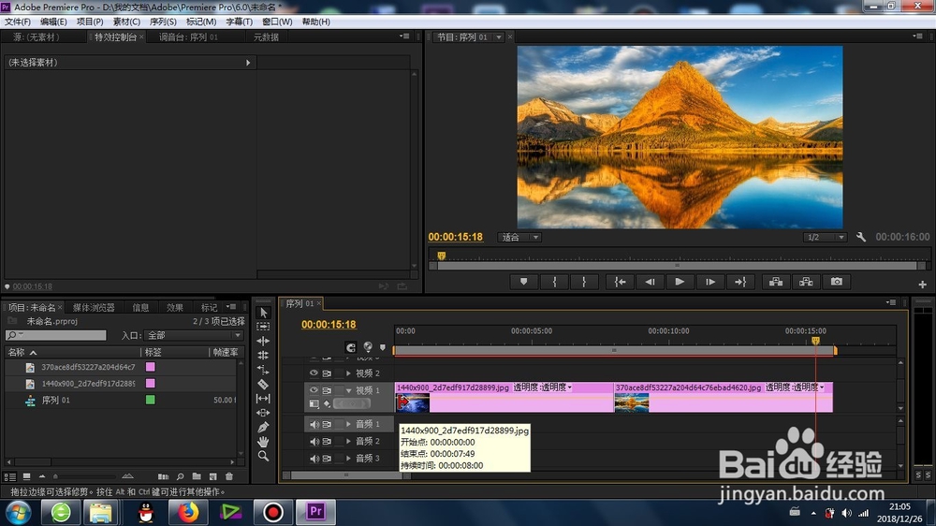Select the Zoom magnifier tool
This screenshot has height=526, width=936.
pos(263,456)
